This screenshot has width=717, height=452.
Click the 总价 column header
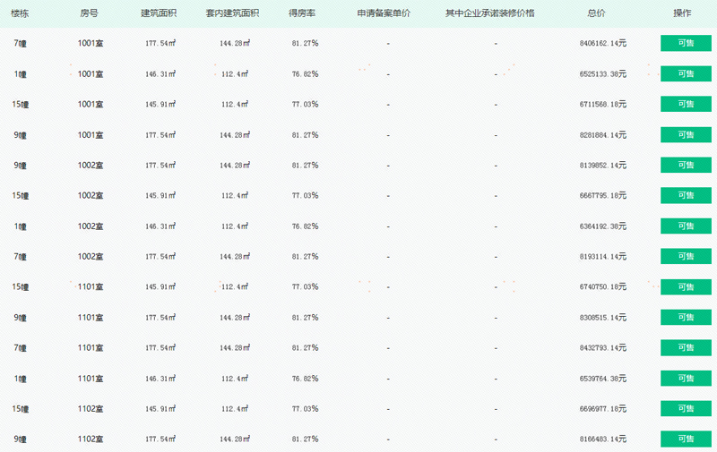point(596,13)
